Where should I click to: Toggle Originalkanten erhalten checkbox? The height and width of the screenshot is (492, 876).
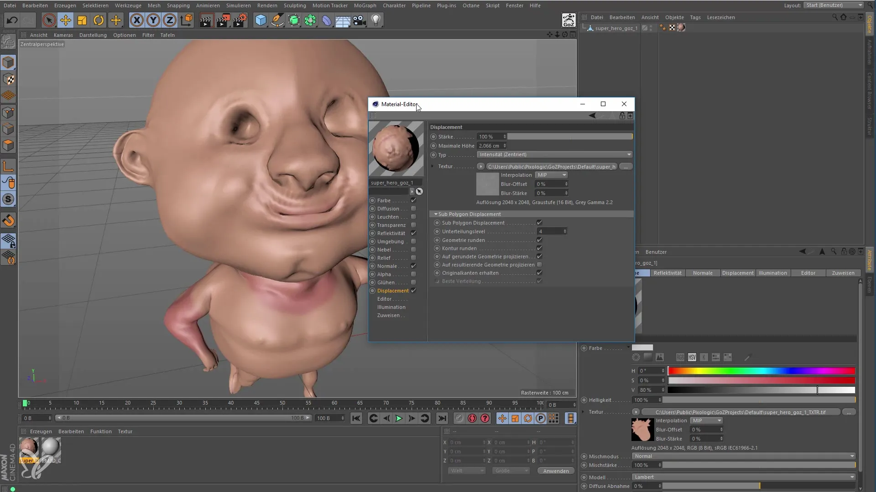[539, 273]
